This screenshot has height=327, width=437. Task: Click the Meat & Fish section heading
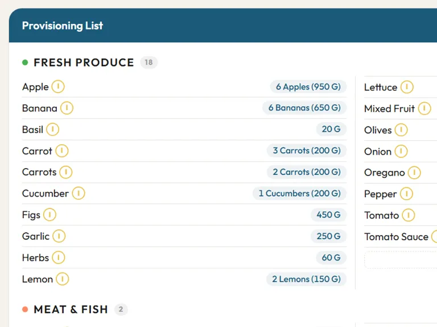(x=71, y=309)
